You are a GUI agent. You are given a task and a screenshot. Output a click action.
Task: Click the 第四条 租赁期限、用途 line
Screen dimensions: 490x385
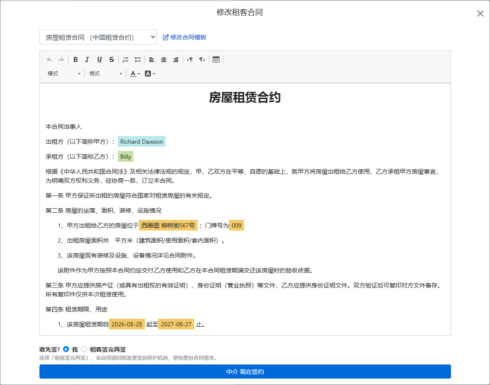pyautogui.click(x=77, y=309)
